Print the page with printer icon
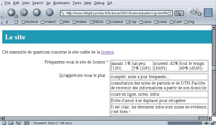 click(x=194, y=11)
